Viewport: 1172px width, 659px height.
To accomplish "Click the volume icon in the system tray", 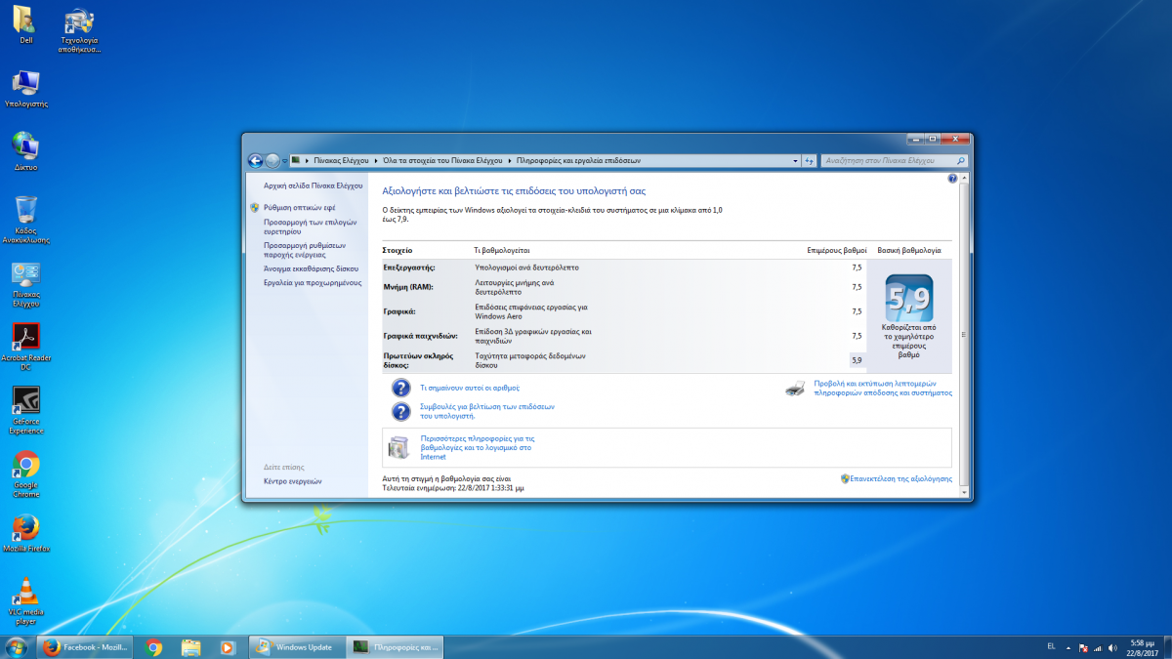I will (1113, 647).
